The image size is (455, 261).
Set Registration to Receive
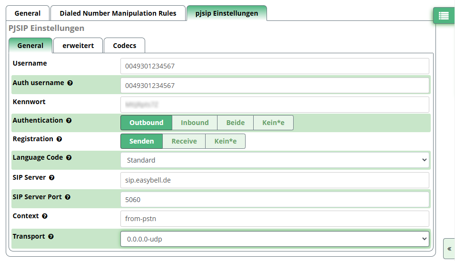pyautogui.click(x=184, y=141)
